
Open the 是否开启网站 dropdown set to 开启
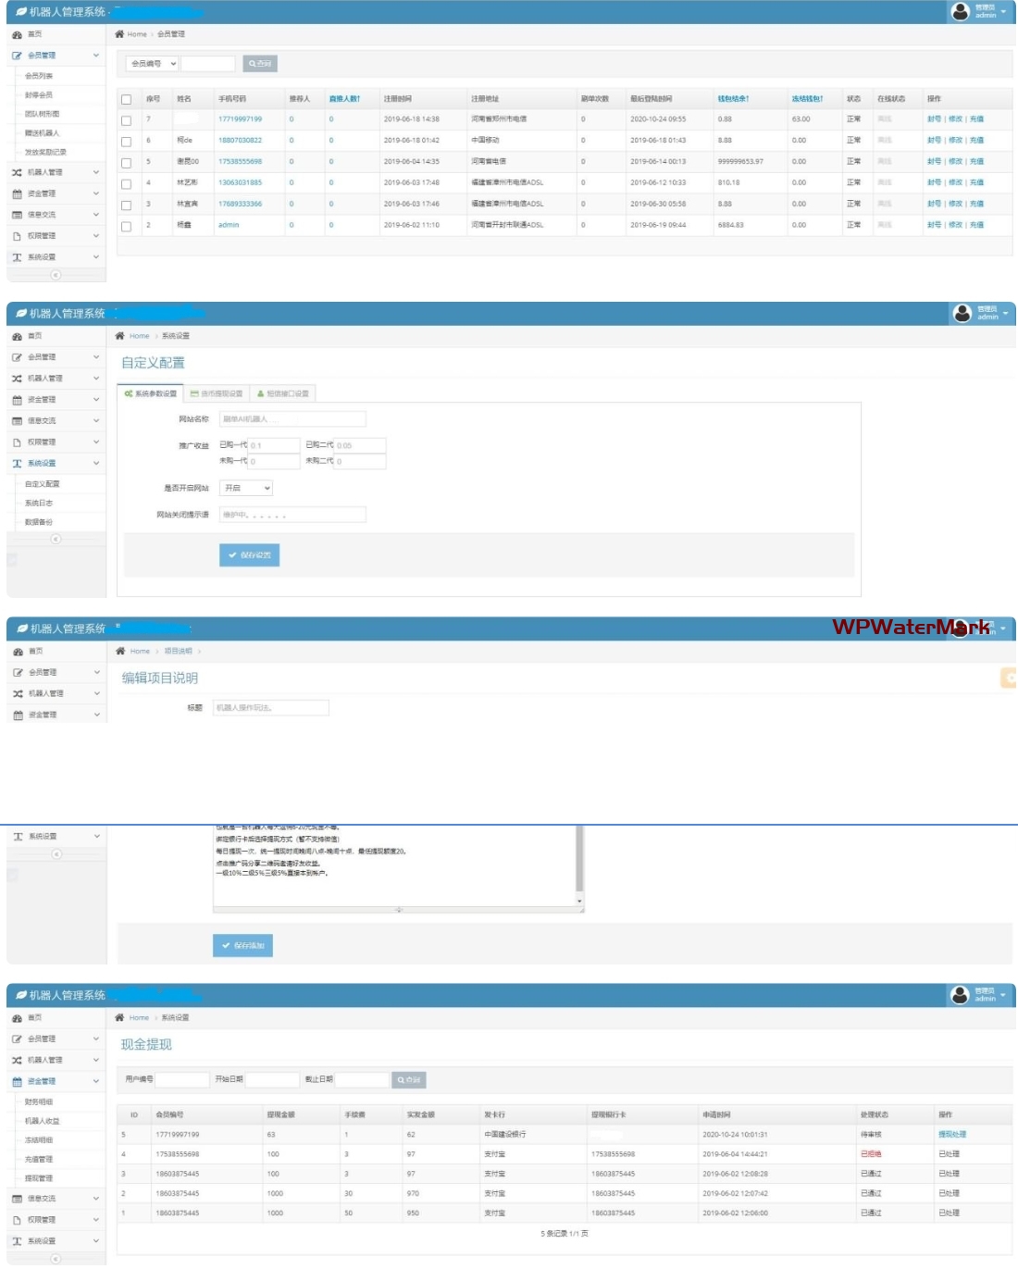(246, 488)
